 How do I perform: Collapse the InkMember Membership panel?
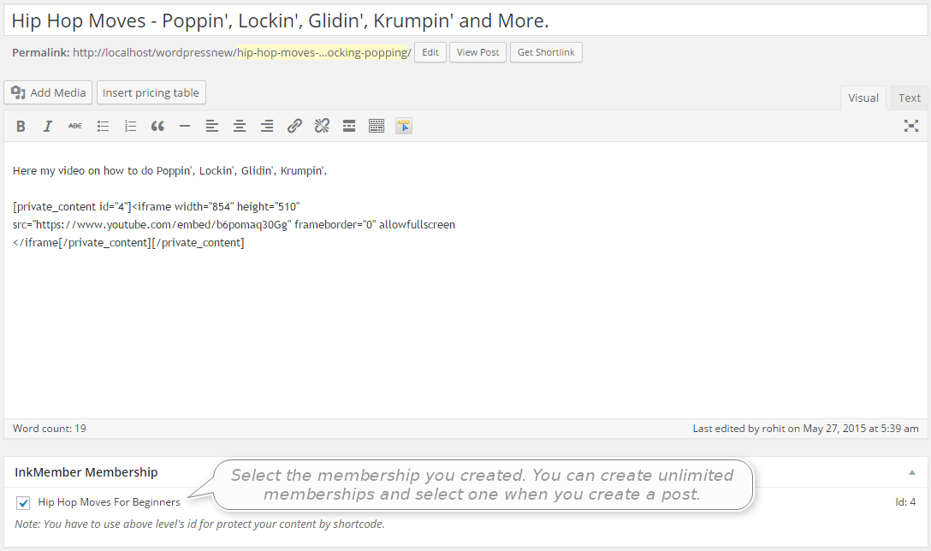911,471
